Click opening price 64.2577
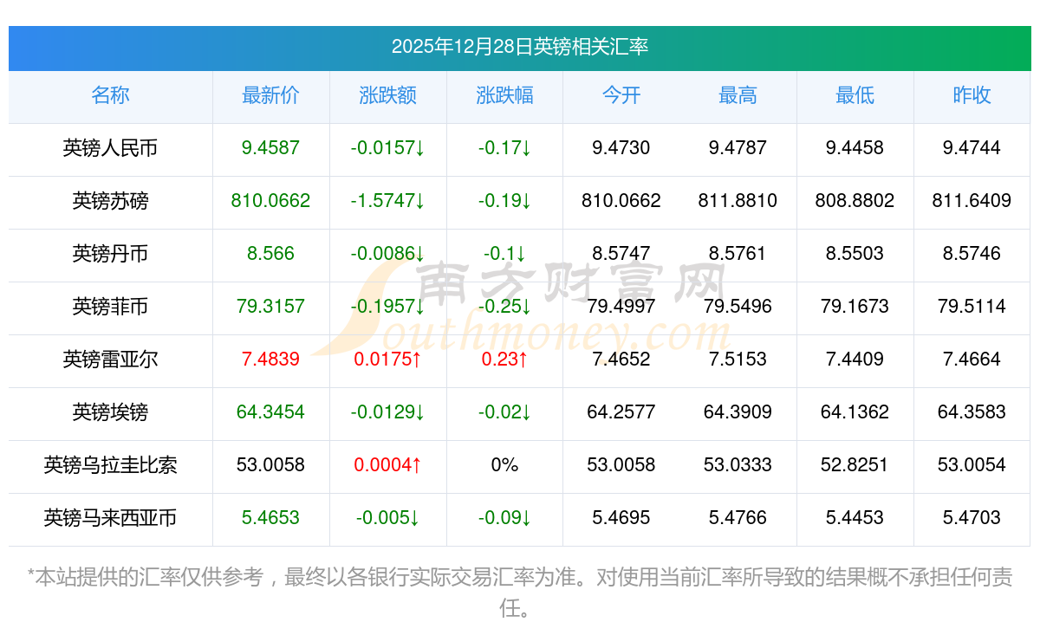Viewport: 1040px width, 635px height. pos(621,412)
